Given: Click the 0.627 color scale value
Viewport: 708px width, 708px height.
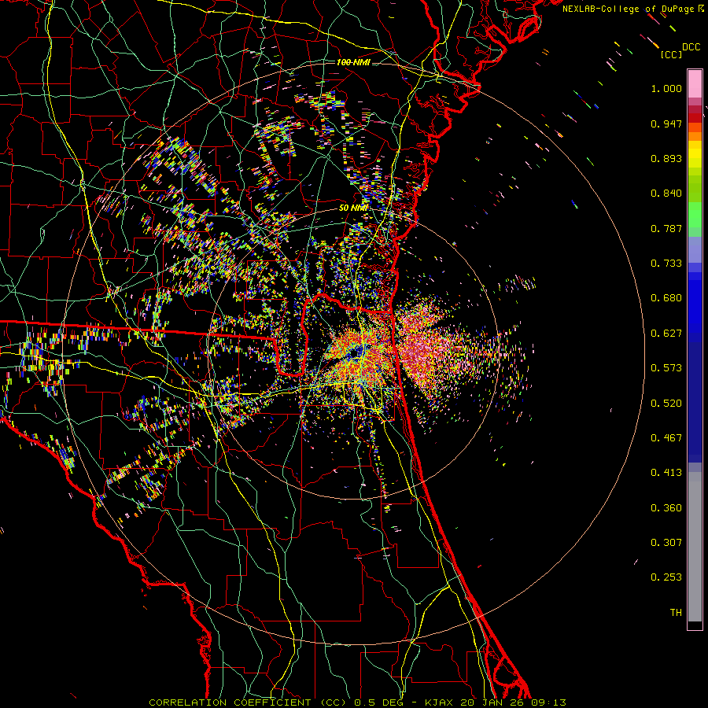Looking at the screenshot, I should point(666,334).
